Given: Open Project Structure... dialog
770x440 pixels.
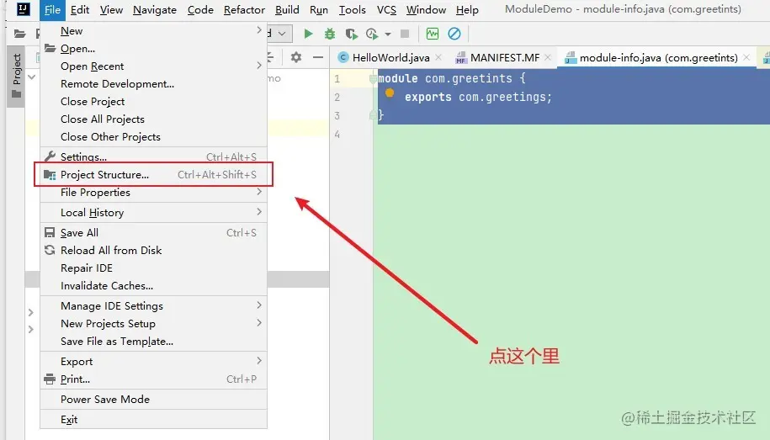Looking at the screenshot, I should click(x=153, y=175).
